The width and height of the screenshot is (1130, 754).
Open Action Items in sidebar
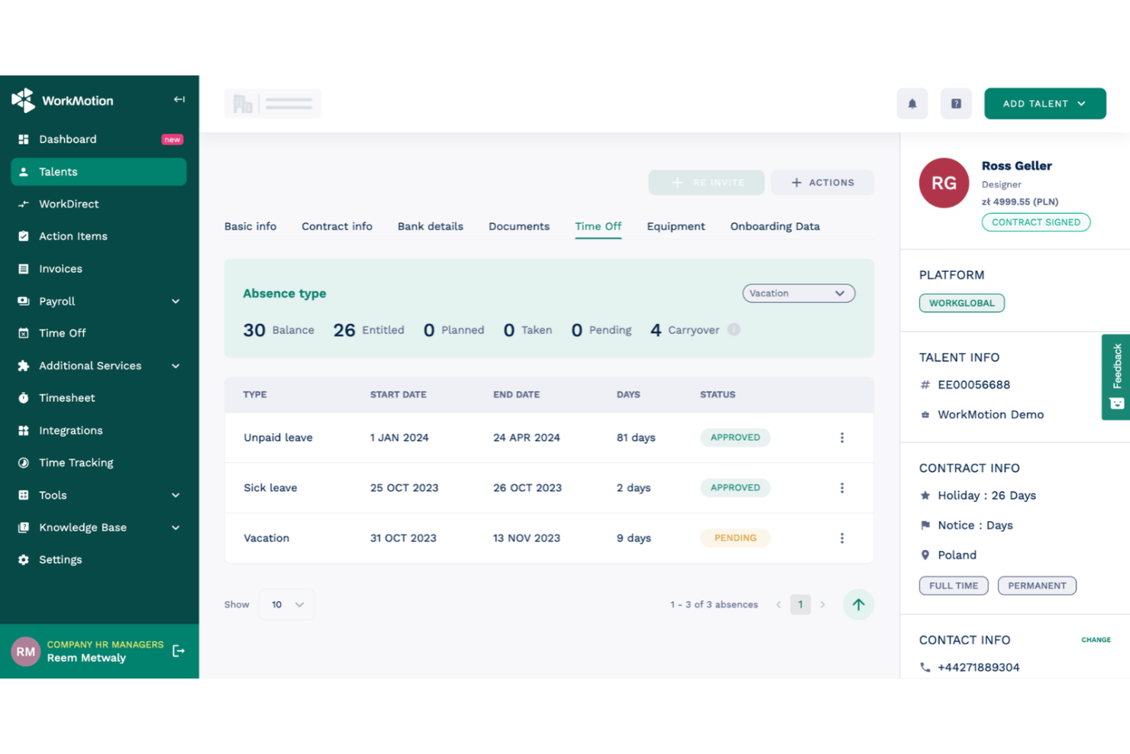(x=98, y=236)
